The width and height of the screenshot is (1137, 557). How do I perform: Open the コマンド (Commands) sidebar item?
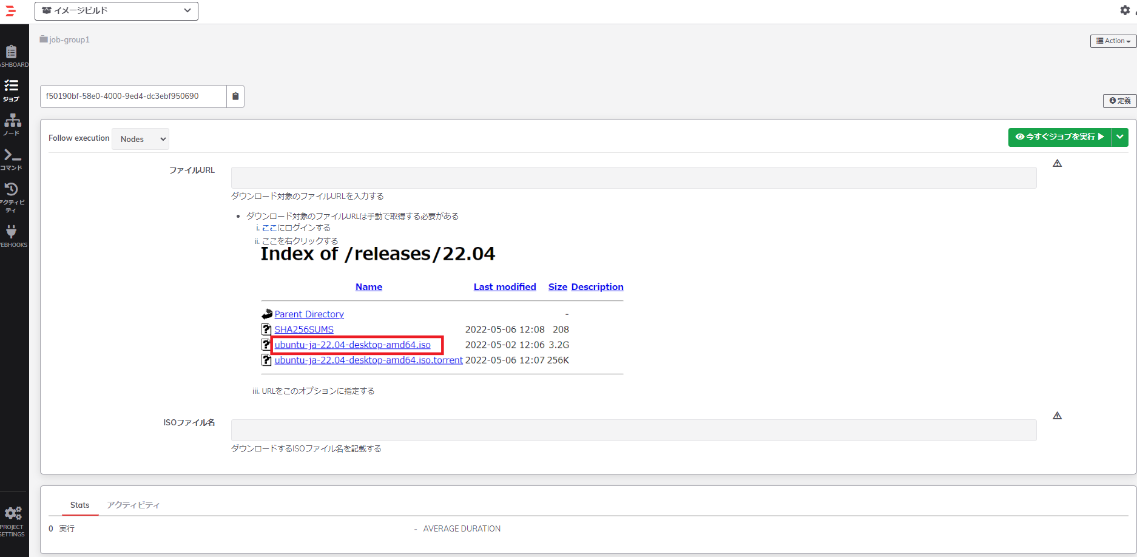[12, 160]
